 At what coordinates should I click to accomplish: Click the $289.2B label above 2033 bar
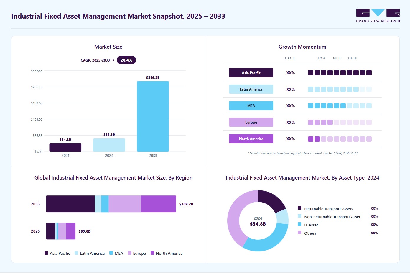click(153, 78)
